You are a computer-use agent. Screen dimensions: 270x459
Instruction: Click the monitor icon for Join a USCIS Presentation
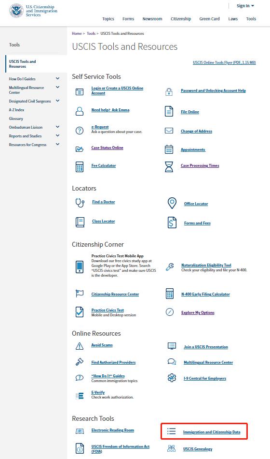pyautogui.click(x=172, y=346)
